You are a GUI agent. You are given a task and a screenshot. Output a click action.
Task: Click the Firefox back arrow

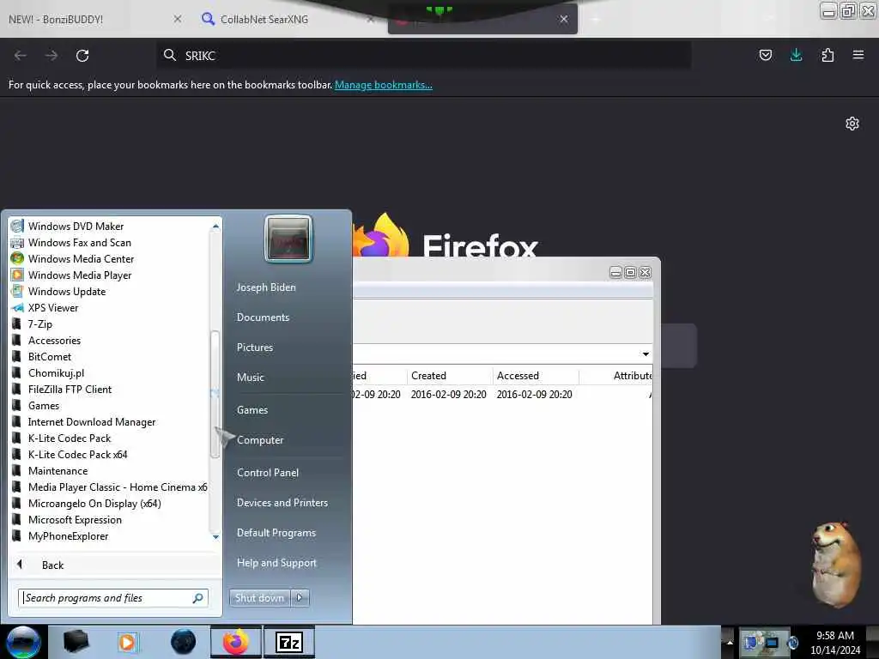tap(21, 56)
